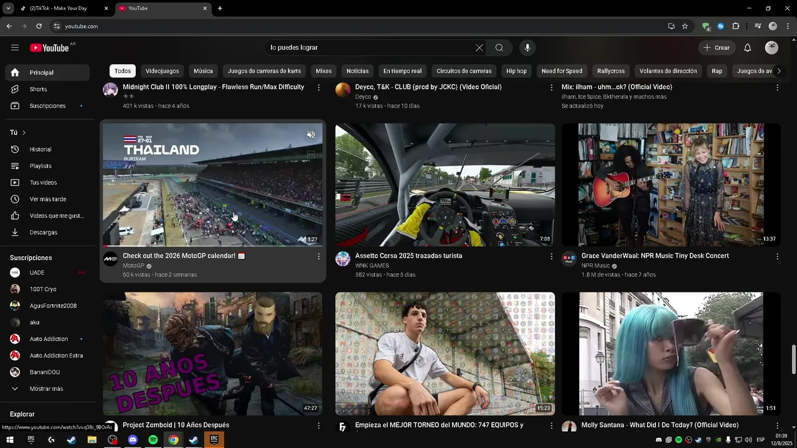The height and width of the screenshot is (448, 797).
Task: Show more category chips with right arrow
Action: 778,71
